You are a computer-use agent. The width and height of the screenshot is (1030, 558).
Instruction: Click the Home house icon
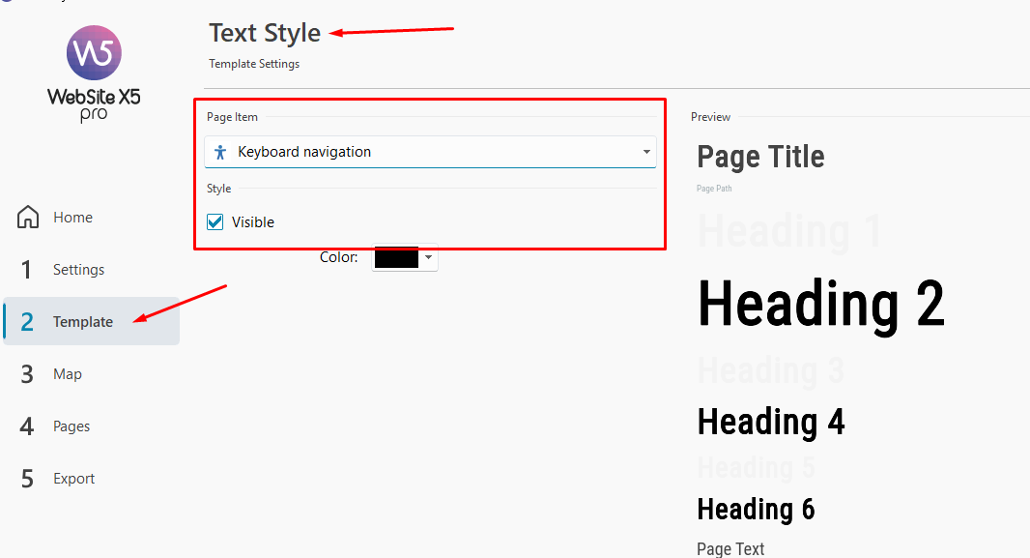28,217
